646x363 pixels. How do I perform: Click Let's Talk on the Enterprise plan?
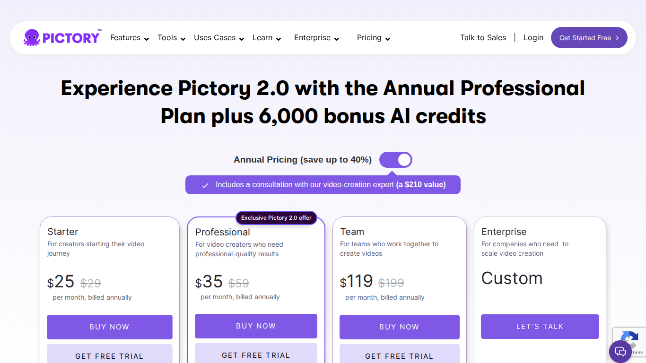[540, 326]
